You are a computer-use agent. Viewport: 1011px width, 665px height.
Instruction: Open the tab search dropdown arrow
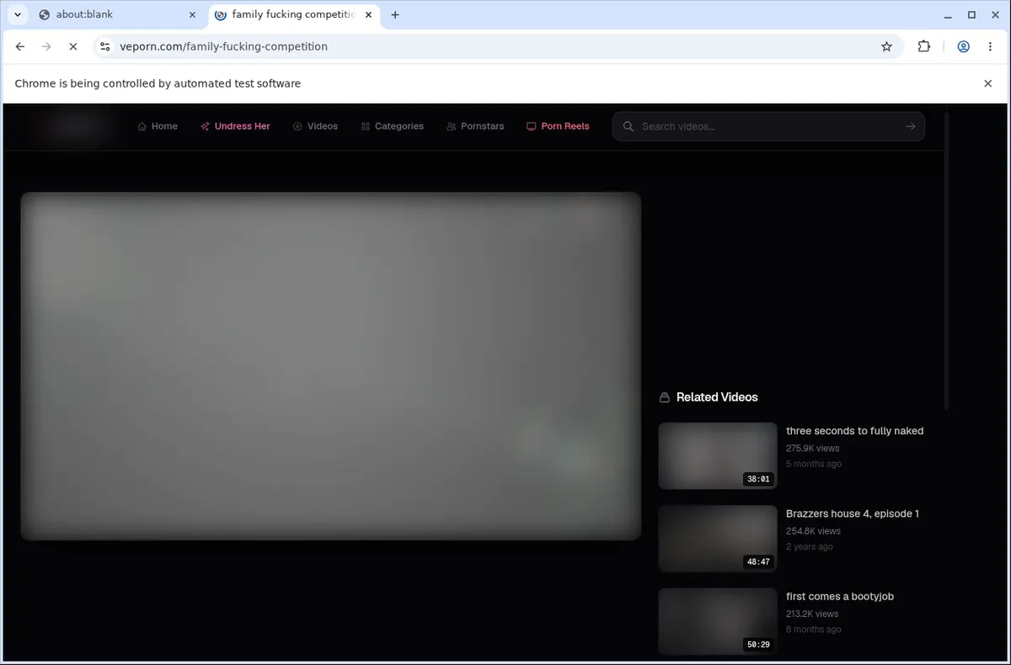17,14
